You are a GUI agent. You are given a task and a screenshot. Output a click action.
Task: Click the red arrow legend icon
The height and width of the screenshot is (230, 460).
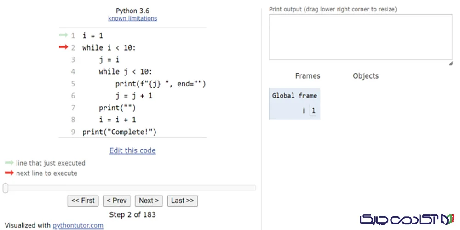point(9,173)
